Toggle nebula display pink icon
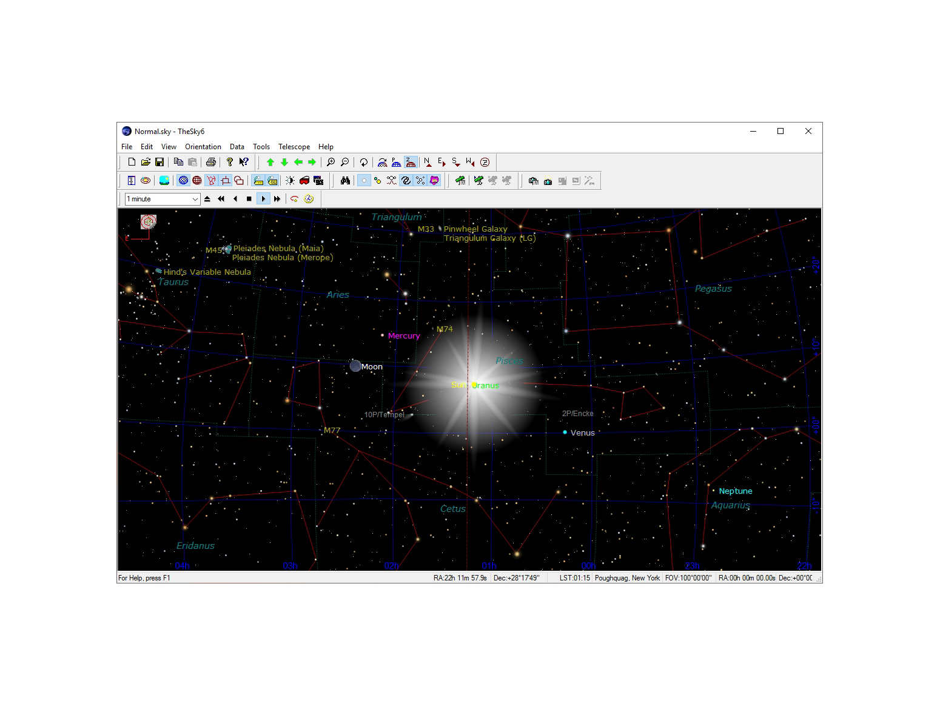 (434, 181)
